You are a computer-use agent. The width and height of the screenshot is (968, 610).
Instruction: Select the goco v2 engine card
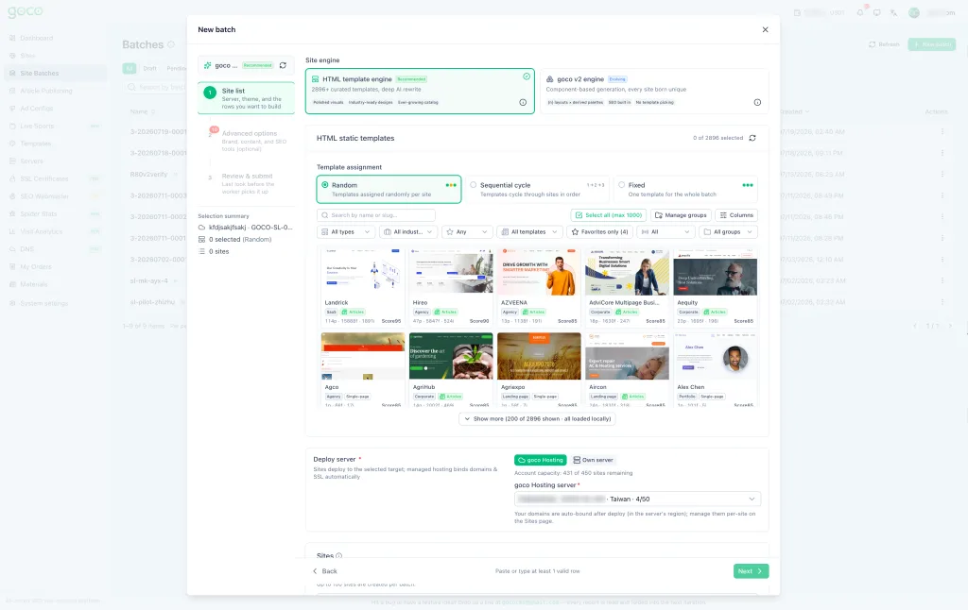pyautogui.click(x=654, y=92)
